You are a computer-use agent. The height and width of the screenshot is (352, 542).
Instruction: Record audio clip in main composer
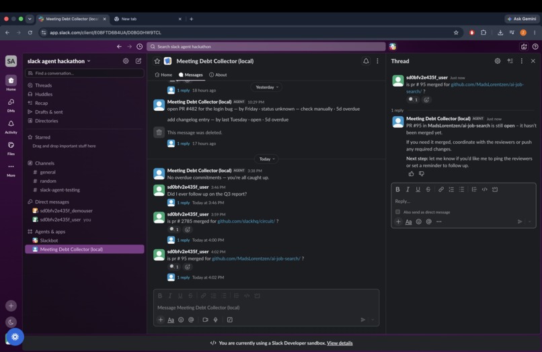(x=215, y=320)
